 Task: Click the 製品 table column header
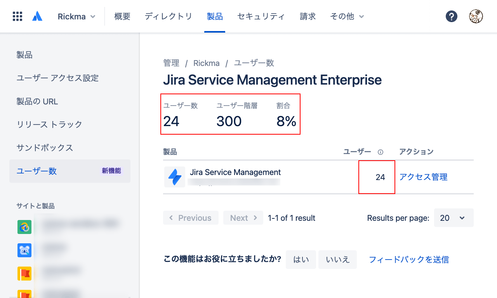[170, 152]
